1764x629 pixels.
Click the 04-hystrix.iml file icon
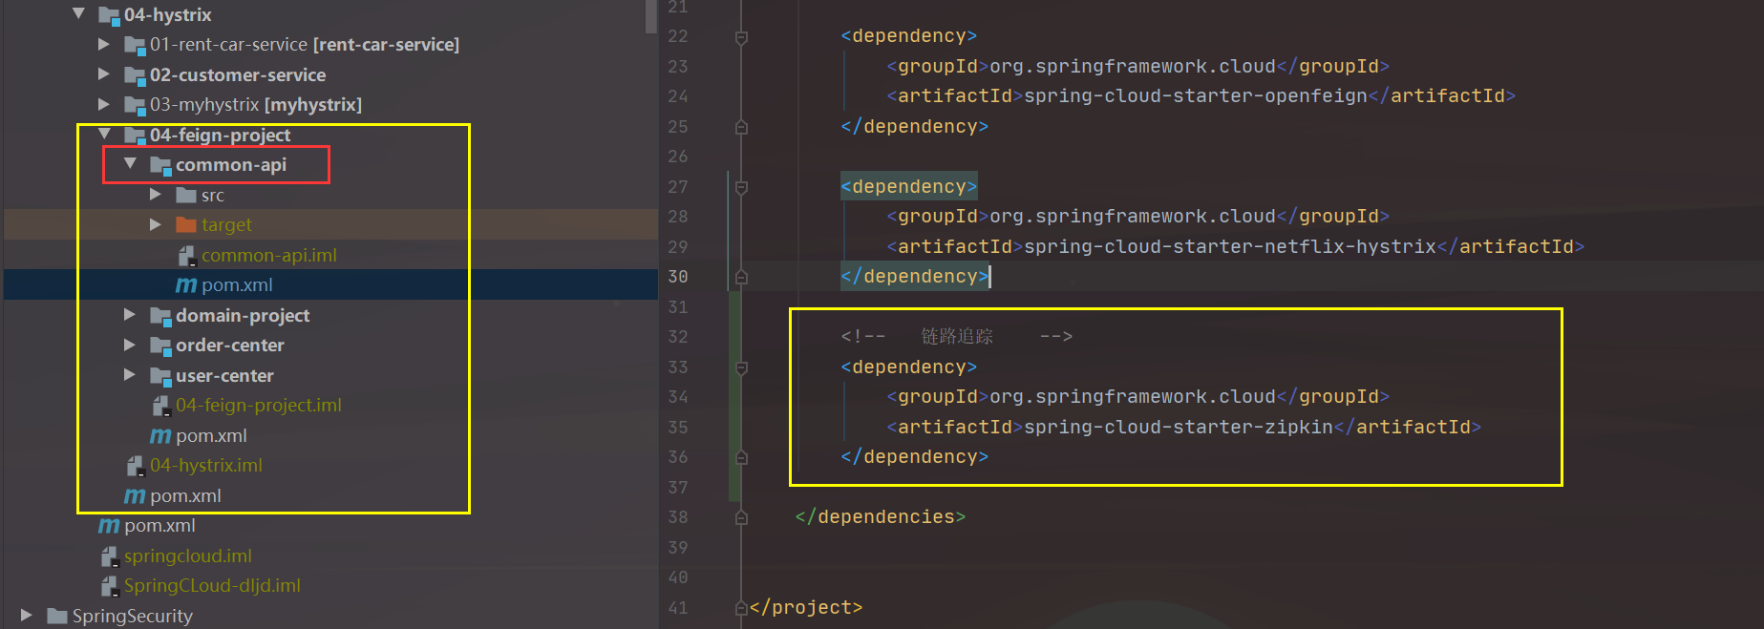tap(136, 466)
